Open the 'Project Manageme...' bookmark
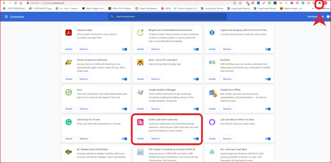Screen dimensions: 331x163 click(146, 9)
